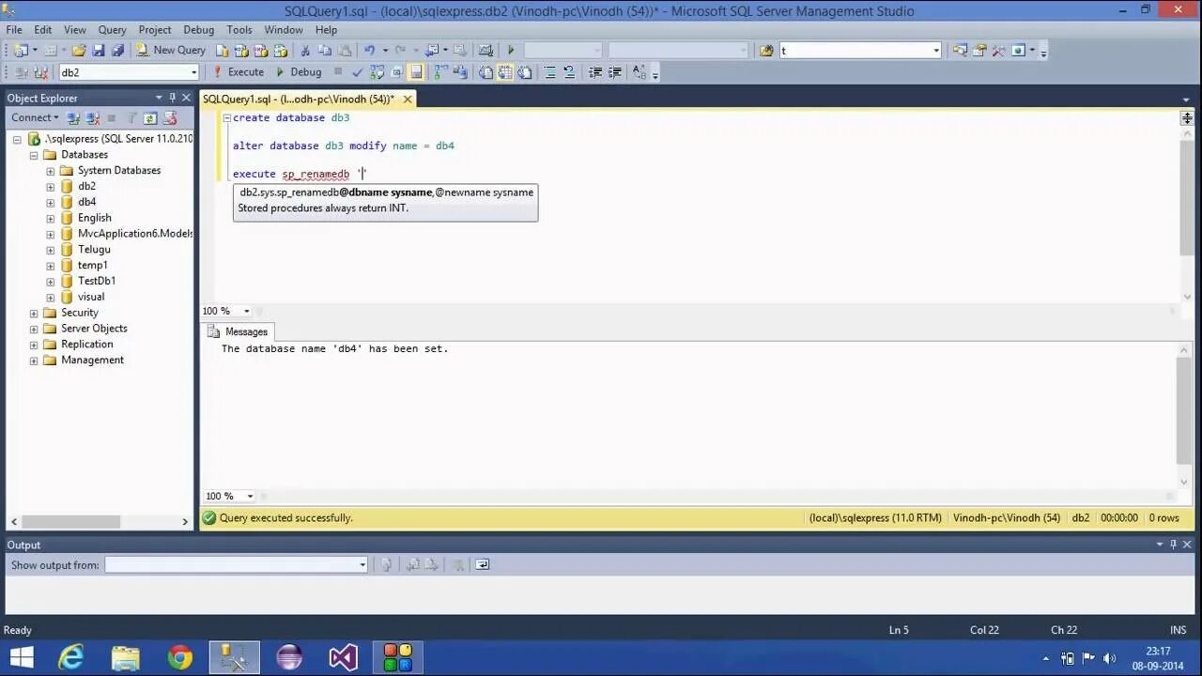Toggle the Output panel pin
This screenshot has width=1202, height=676.
coord(1172,545)
